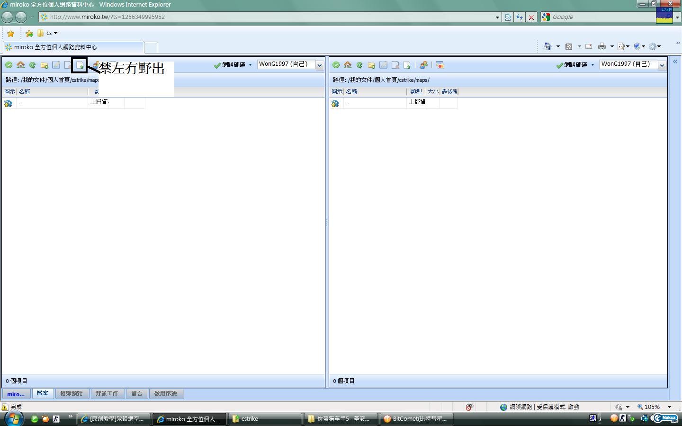This screenshot has width=682, height=426.
Task: Open the users sharing icon in the right panel
Action: [x=423, y=65]
